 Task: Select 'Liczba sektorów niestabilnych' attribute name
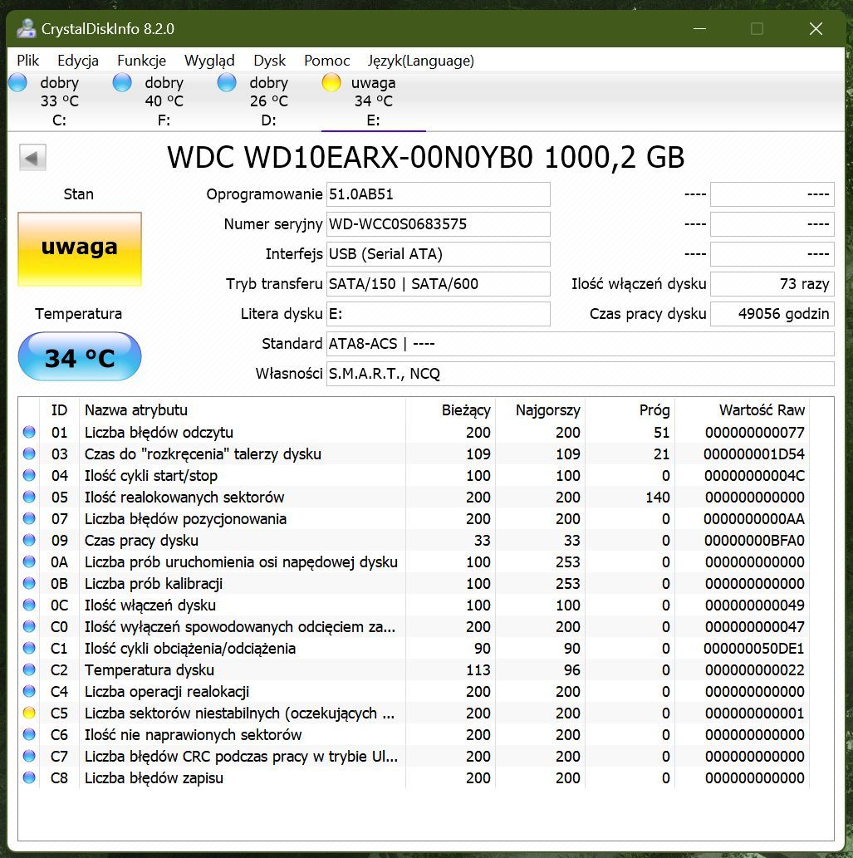pyautogui.click(x=240, y=713)
